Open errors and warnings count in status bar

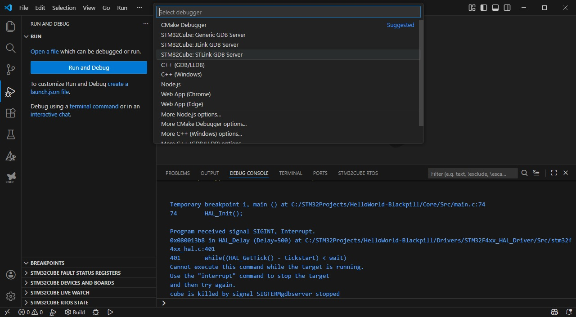tap(31, 312)
